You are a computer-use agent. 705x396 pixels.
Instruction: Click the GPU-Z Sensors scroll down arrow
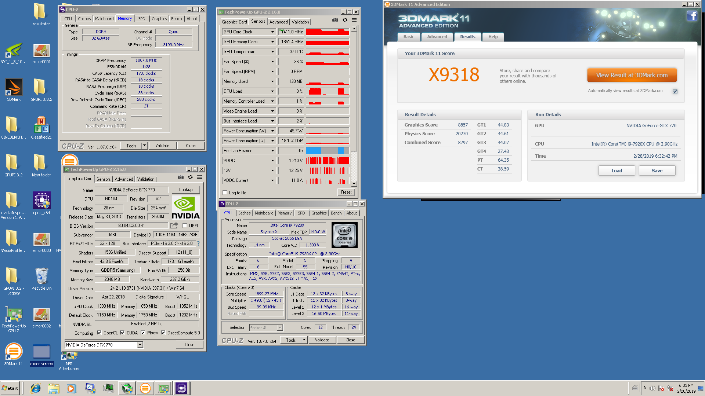354,184
